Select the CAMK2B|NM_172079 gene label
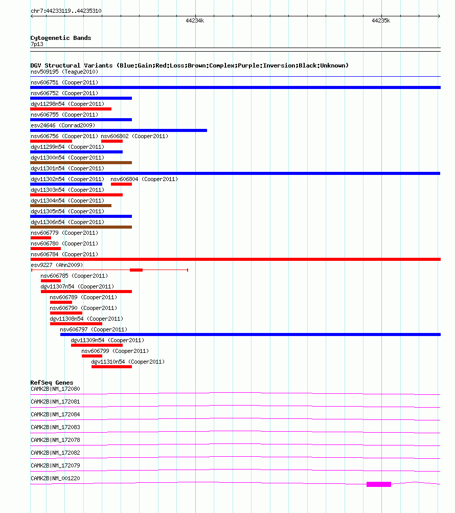This screenshot has width=455, height=513. (55, 465)
